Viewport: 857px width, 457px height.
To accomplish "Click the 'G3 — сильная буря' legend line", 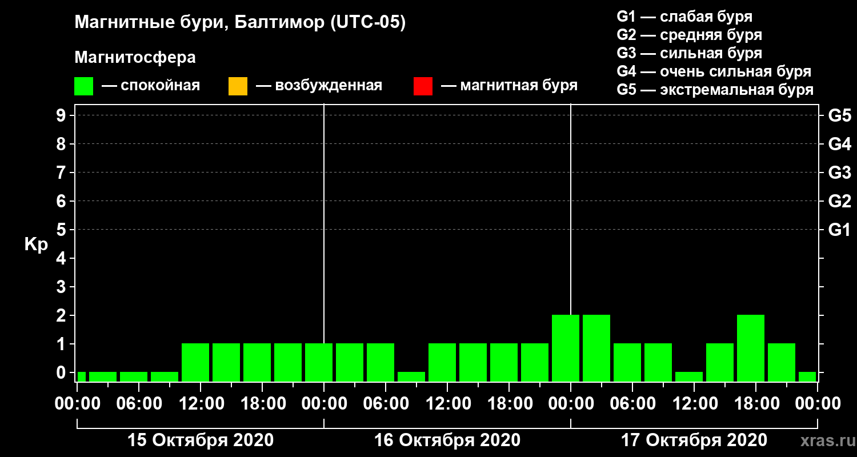I will click(x=690, y=53).
